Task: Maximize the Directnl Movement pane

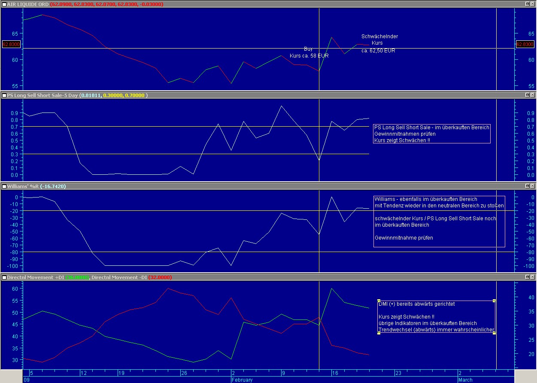Action: 528,277
